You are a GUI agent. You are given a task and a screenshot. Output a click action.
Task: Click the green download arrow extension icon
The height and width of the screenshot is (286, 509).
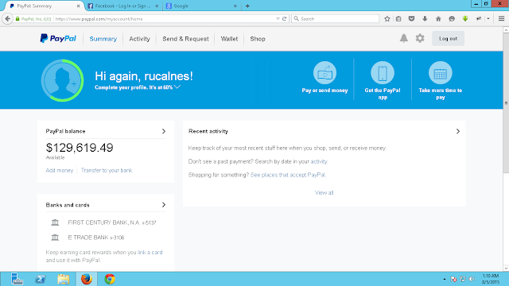point(465,19)
